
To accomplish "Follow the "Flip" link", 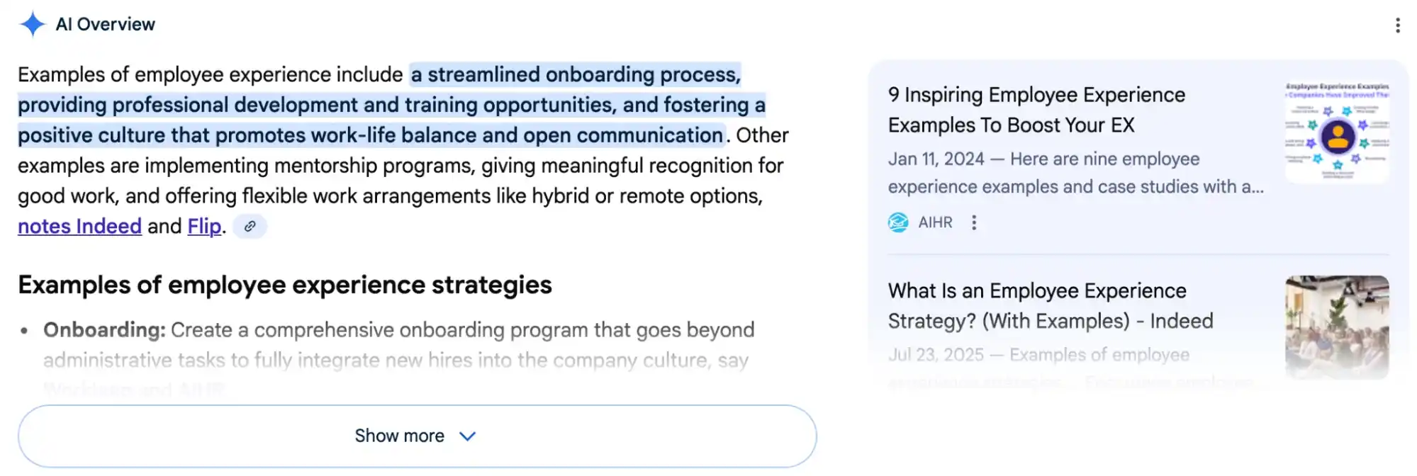I will point(204,227).
